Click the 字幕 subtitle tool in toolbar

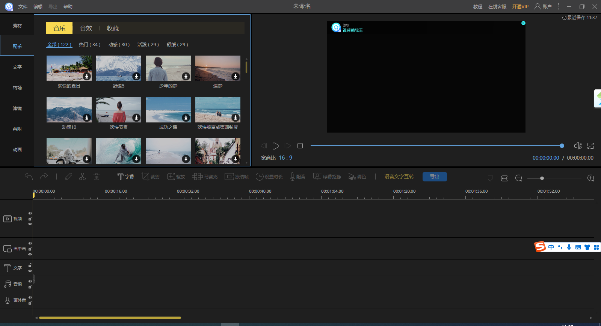(x=125, y=177)
